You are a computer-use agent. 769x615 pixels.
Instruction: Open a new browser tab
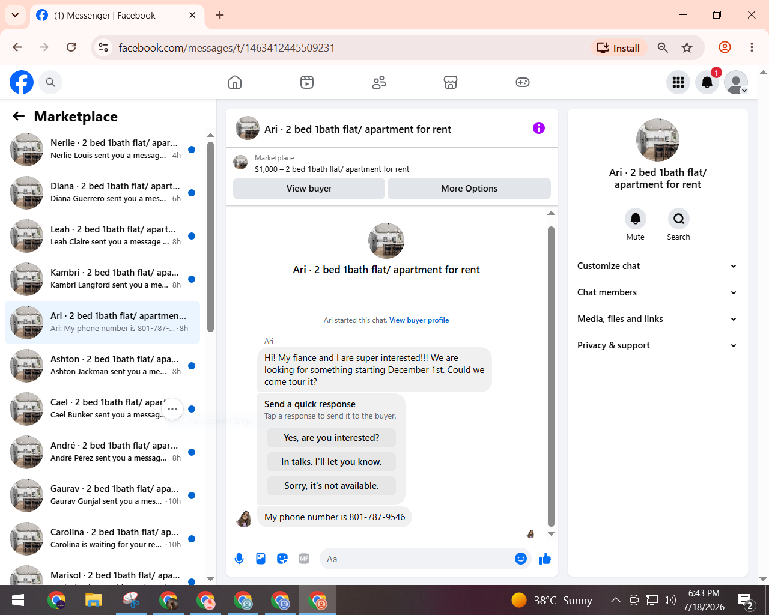pos(220,16)
